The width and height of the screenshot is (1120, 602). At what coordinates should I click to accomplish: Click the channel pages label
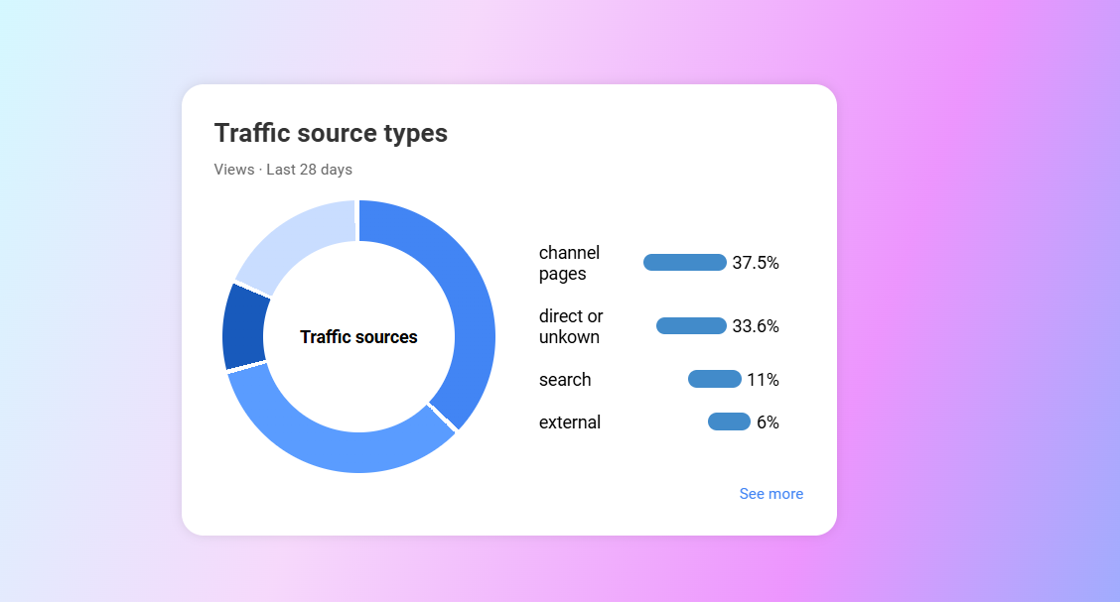tap(569, 264)
